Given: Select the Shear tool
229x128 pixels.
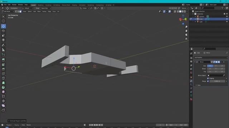Looking at the screenshot, I should (x=3, y=106).
